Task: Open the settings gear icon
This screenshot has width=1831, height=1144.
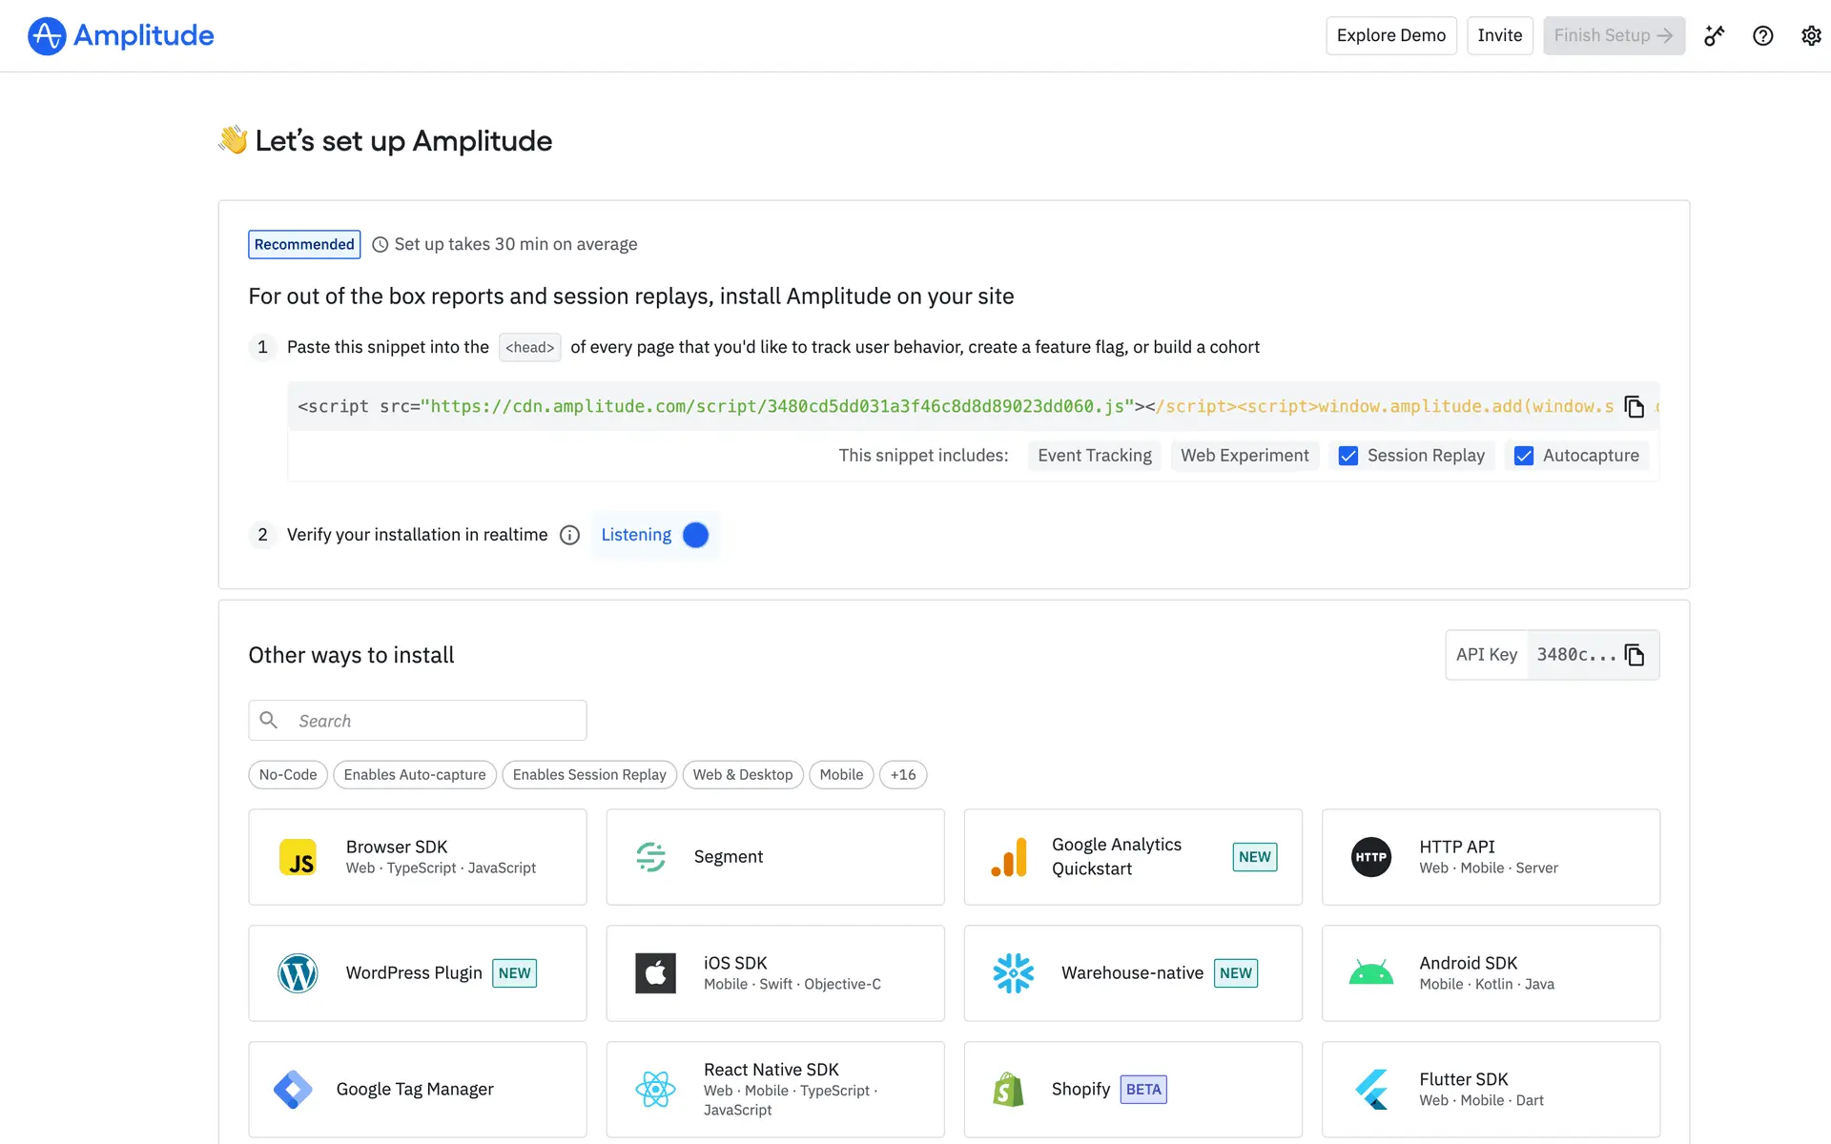Action: (x=1810, y=36)
